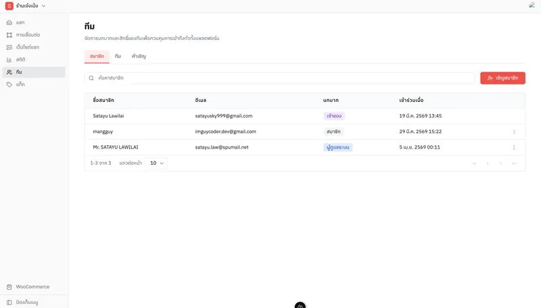This screenshot has width=541, height=308.
Task: Click join date 5 เม.ย. 2569 00:11
Action: [419, 147]
